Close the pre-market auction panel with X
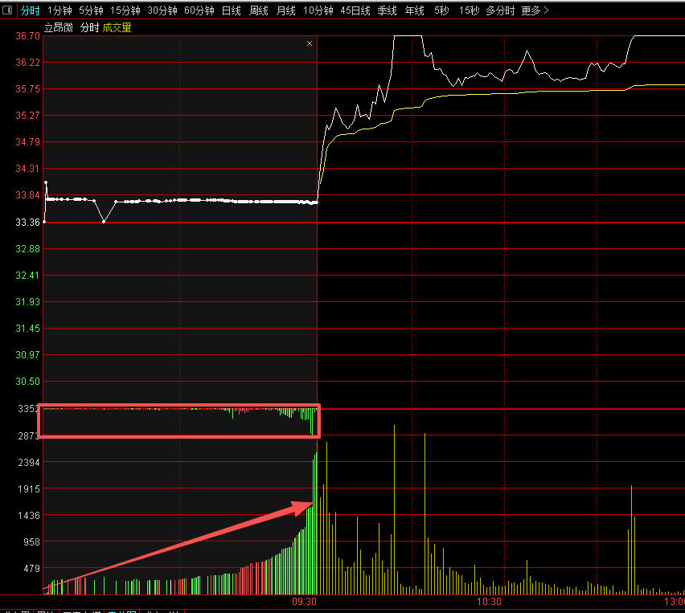The width and height of the screenshot is (685, 613). pos(310,44)
